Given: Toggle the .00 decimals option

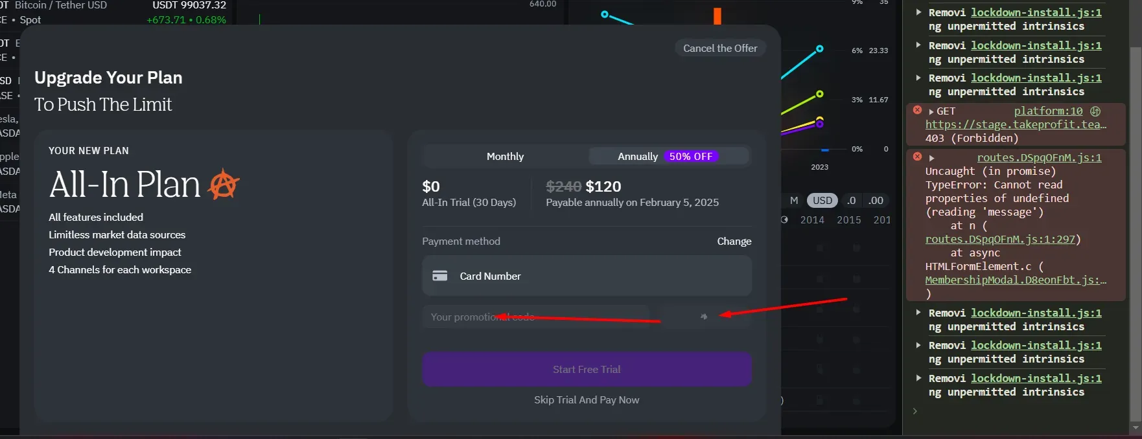Looking at the screenshot, I should tap(876, 201).
